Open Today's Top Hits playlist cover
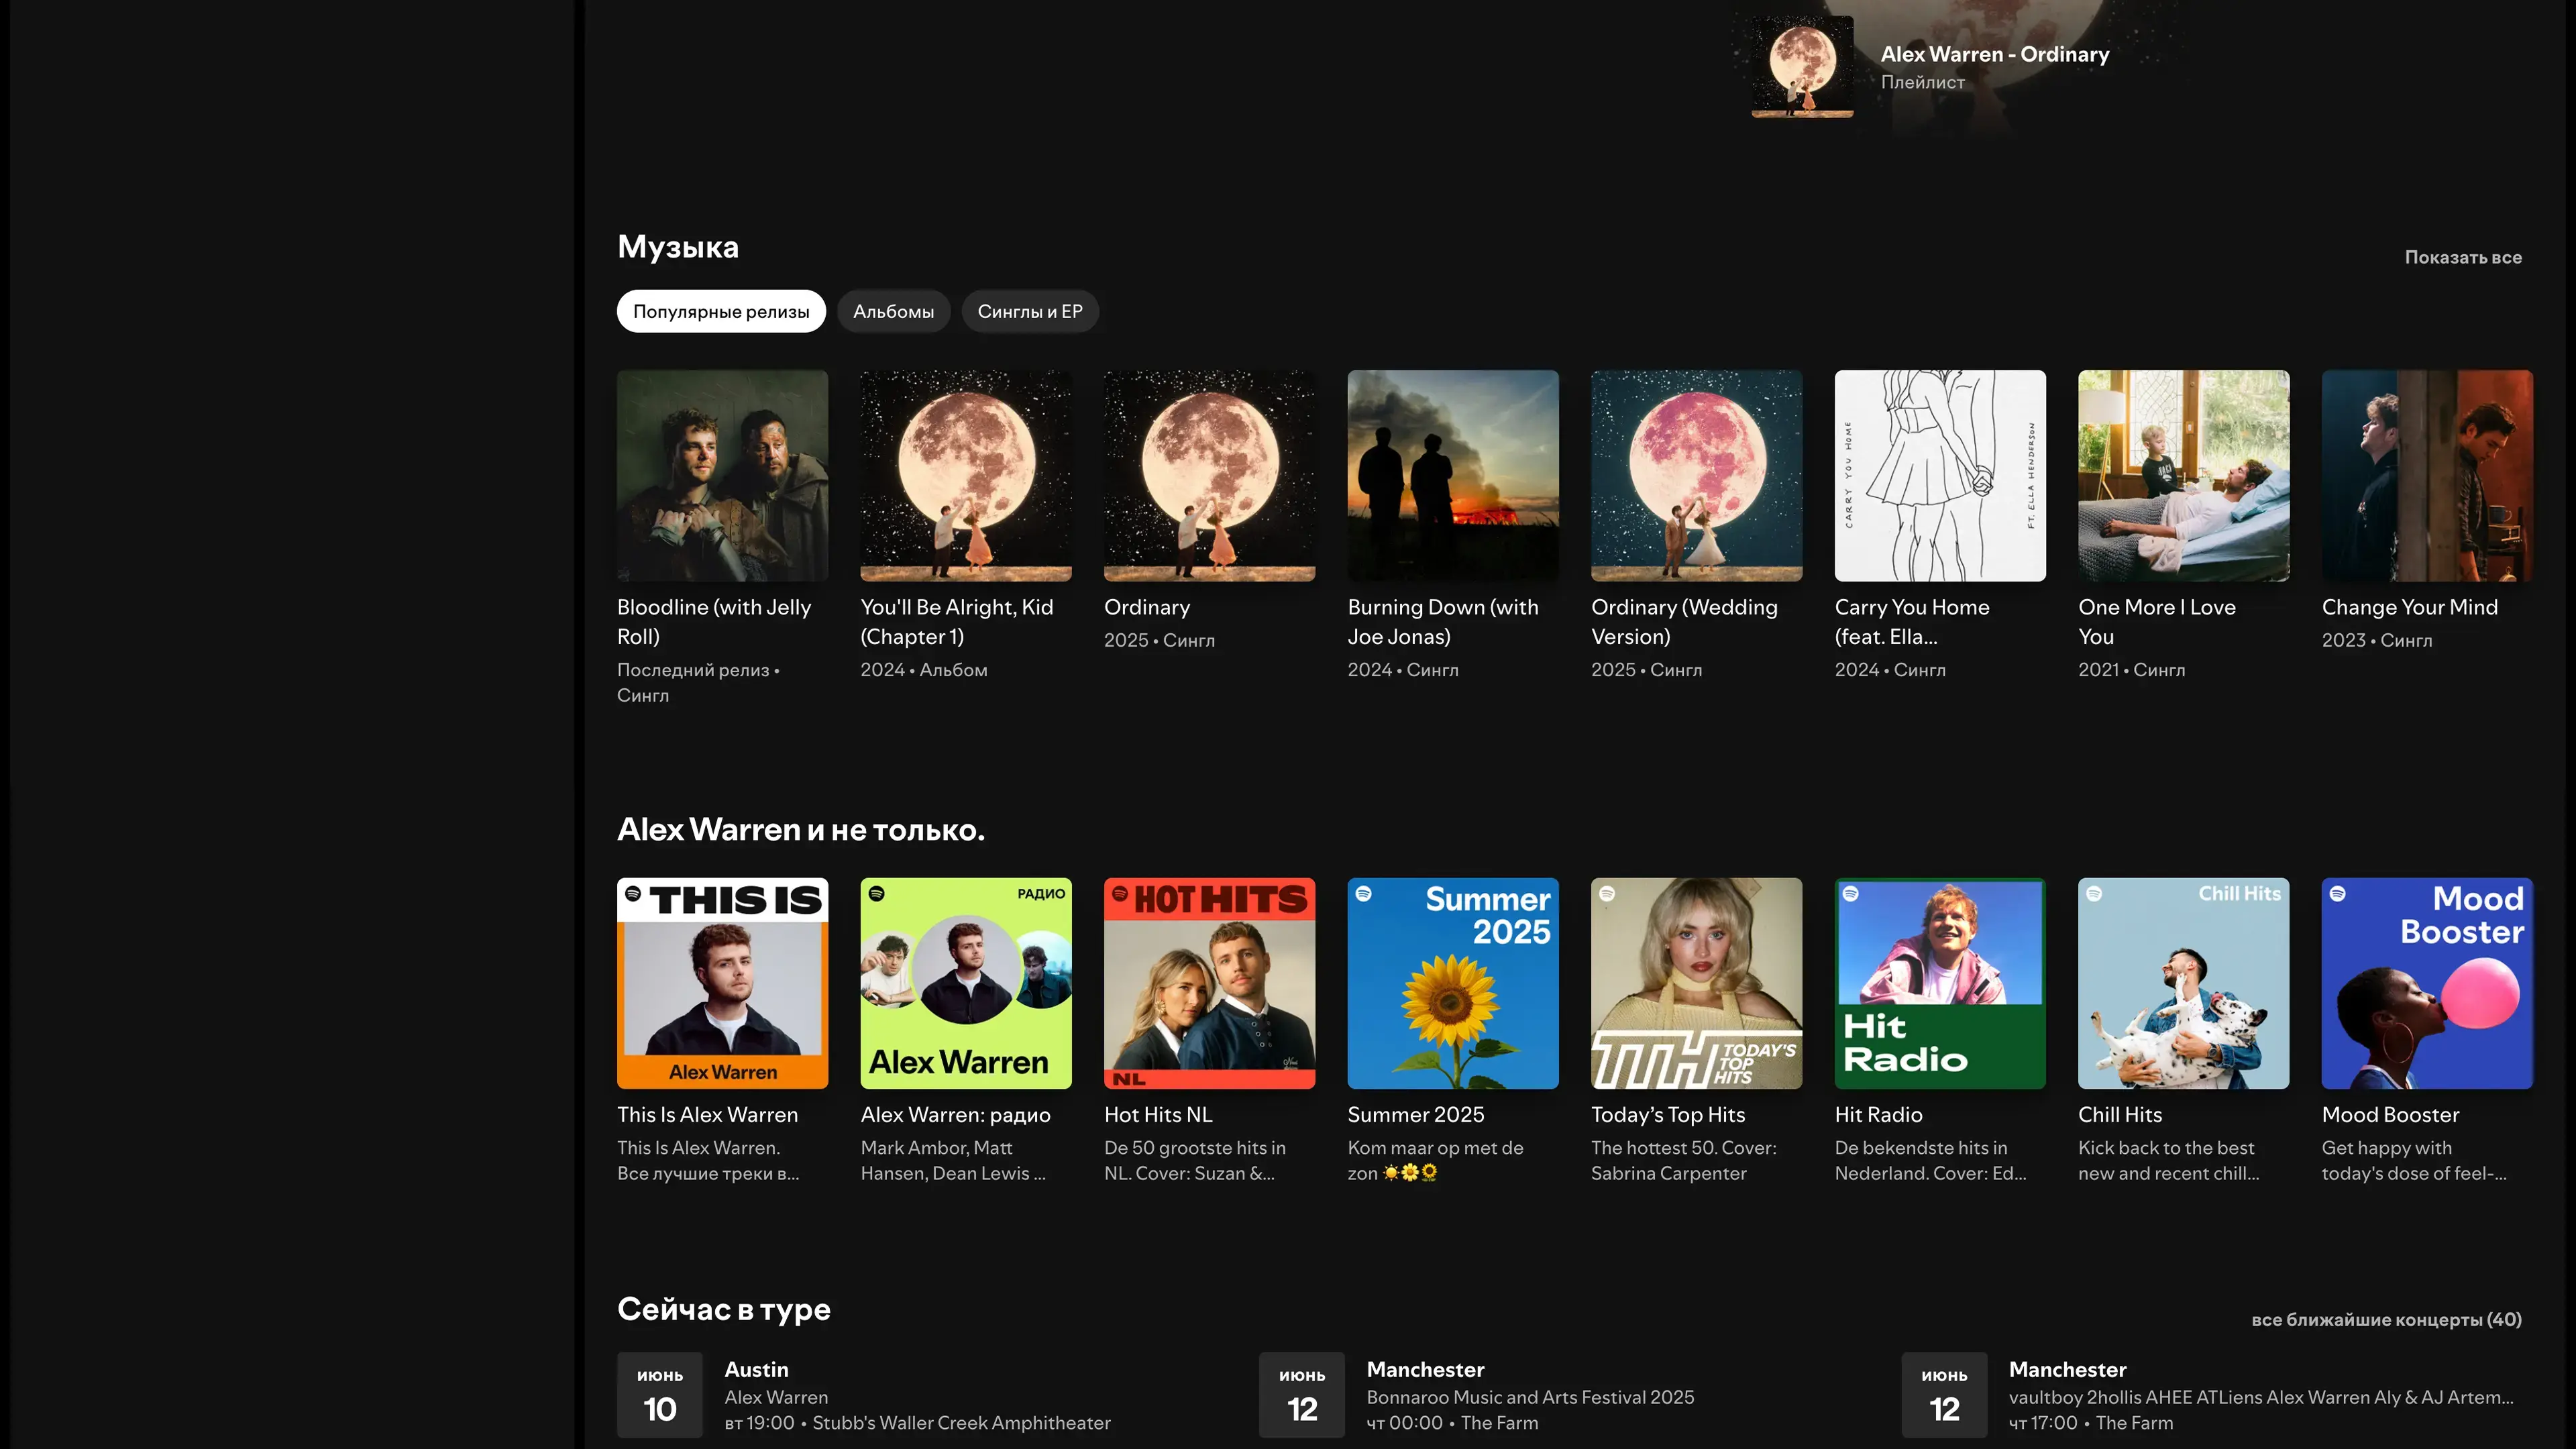Image resolution: width=2576 pixels, height=1449 pixels. pyautogui.click(x=1696, y=983)
